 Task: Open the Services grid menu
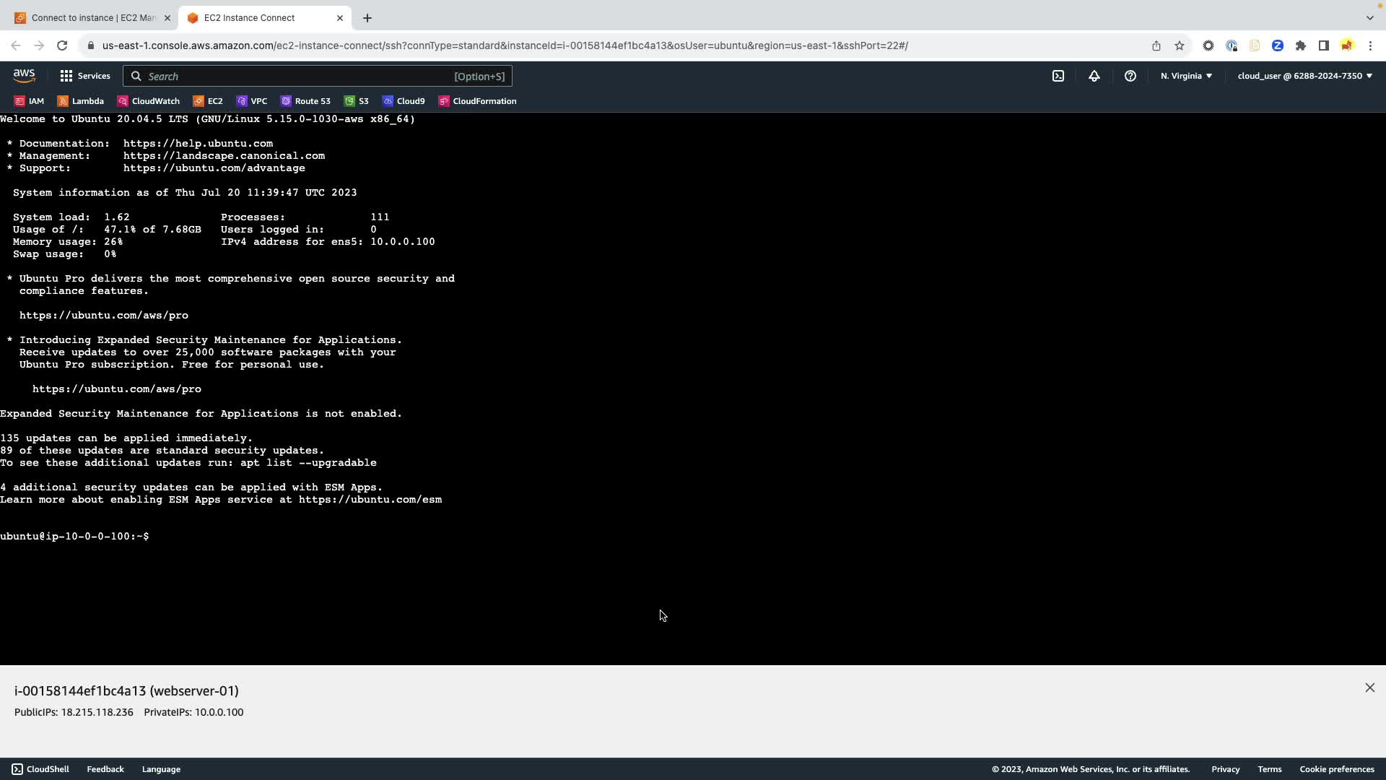(85, 76)
